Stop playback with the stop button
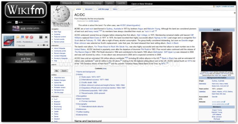This screenshot has height=124, width=238. coord(41,37)
